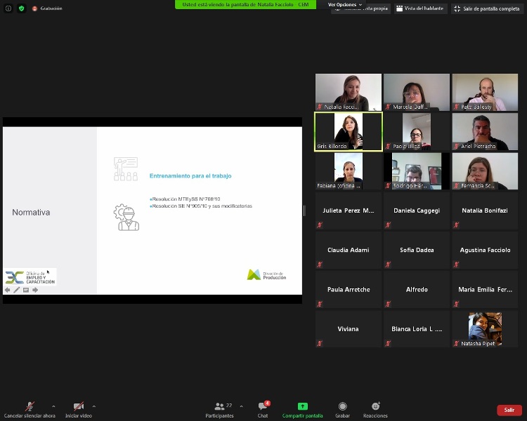The width and height of the screenshot is (527, 421).
Task: Open the Ver Opciones dropdown
Action: click(345, 4)
